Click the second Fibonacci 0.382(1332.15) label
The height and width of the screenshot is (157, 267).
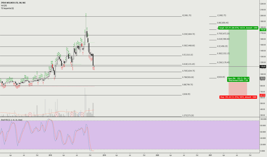pyautogui.click(x=223, y=53)
